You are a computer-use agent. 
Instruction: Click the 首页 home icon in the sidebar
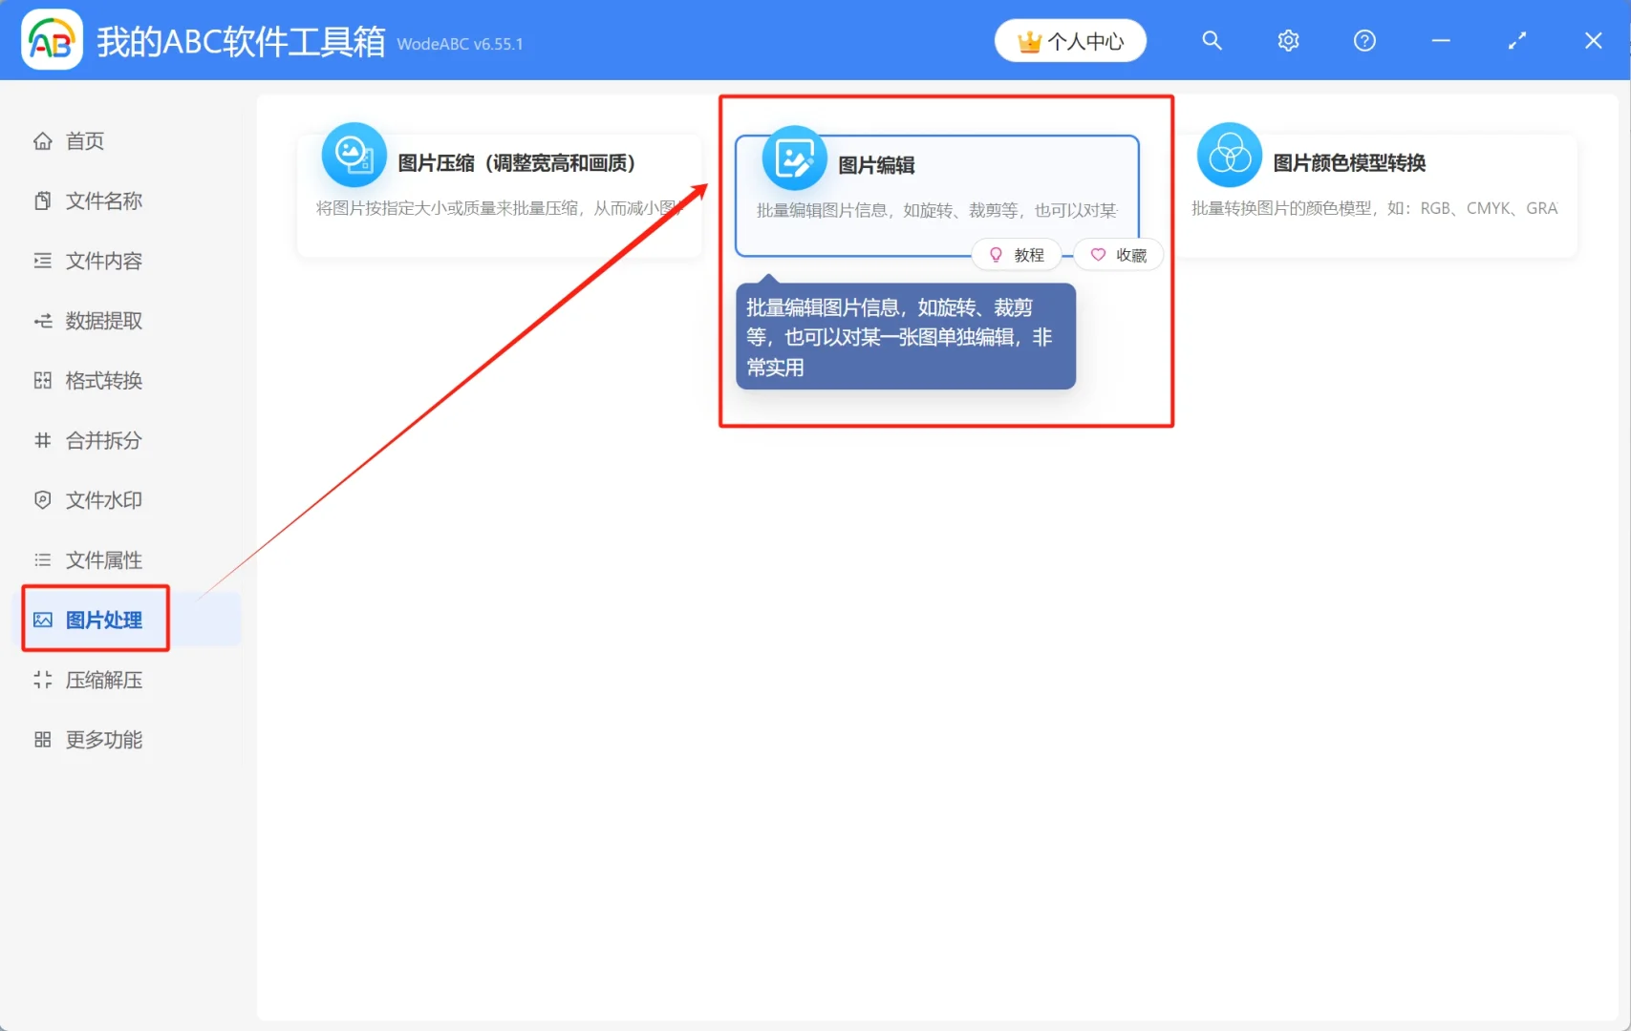(x=42, y=140)
